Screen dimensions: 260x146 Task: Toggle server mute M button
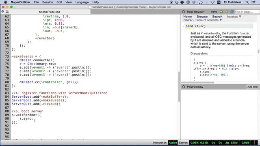253,142
